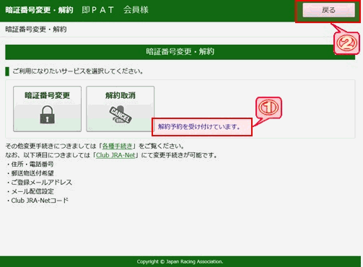Click the padlock icon
The width and height of the screenshot is (363, 267).
tap(47, 115)
